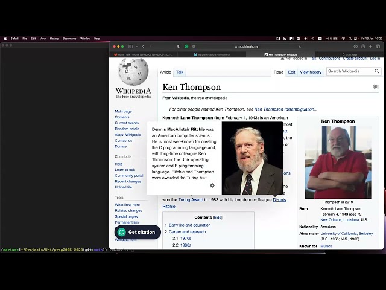Open the History menu
The image size is (386, 290).
54,39
